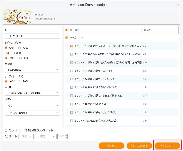
Task: Check エピソード 4 checkbox
Action: coord(71,71)
